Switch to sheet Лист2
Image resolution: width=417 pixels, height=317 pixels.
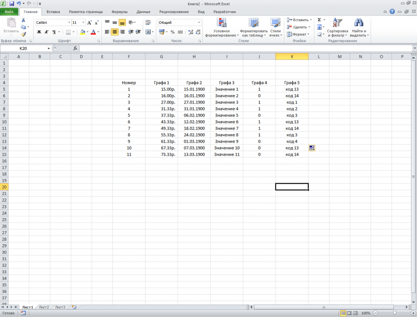[44, 307]
